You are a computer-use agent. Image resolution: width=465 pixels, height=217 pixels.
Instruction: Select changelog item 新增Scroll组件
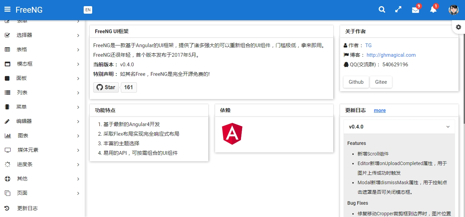point(373,154)
